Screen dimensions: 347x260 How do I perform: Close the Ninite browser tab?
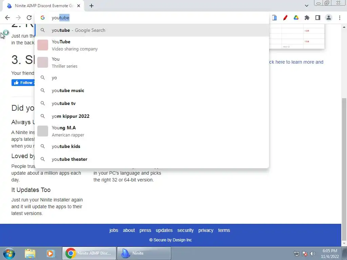[79, 6]
